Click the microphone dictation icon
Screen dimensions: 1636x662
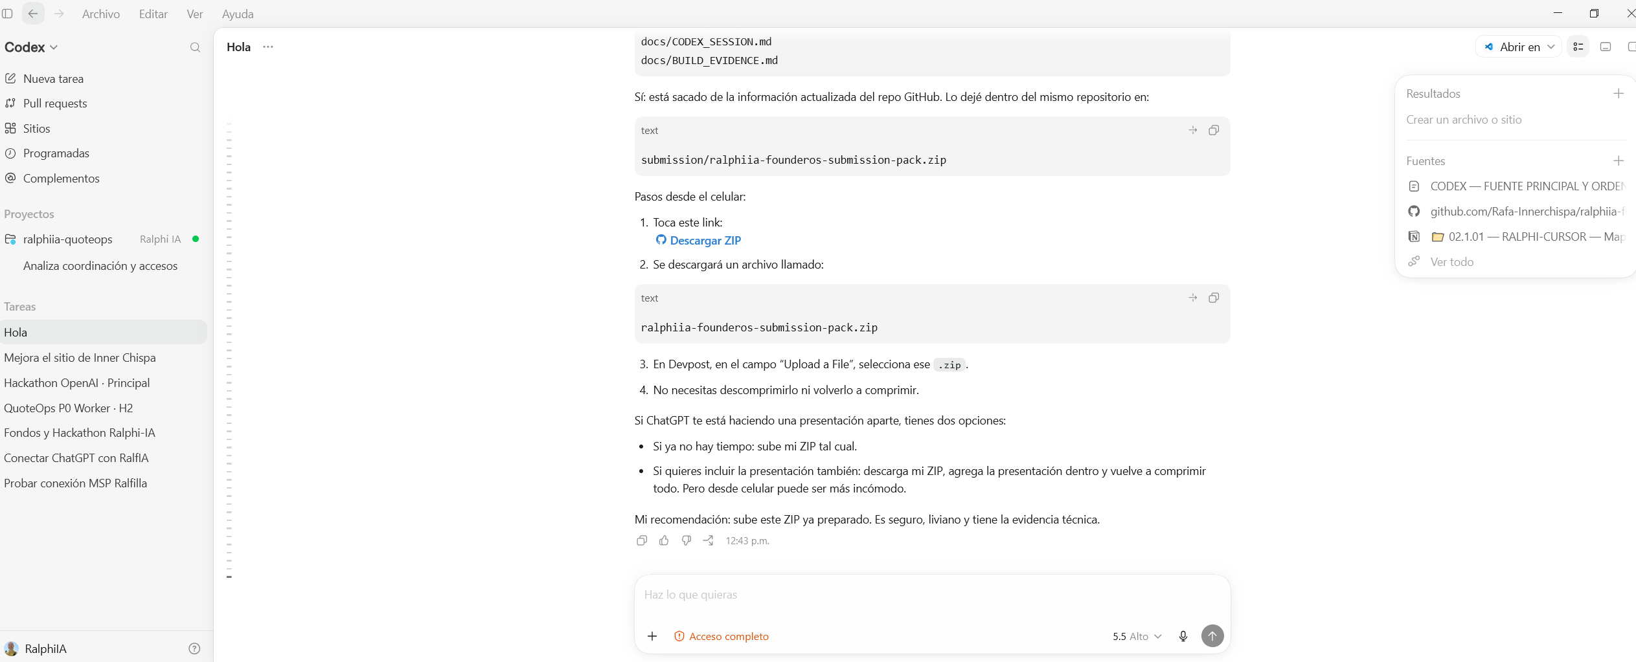1183,636
